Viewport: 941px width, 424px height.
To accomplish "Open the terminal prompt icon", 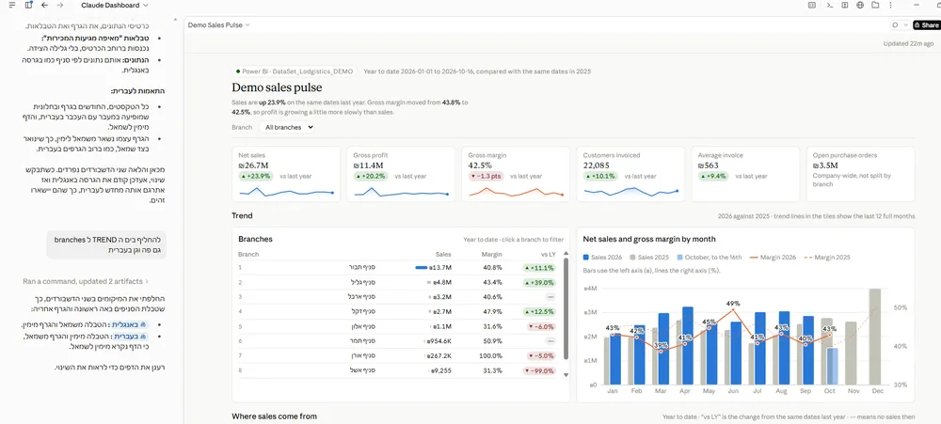I will [x=829, y=5].
